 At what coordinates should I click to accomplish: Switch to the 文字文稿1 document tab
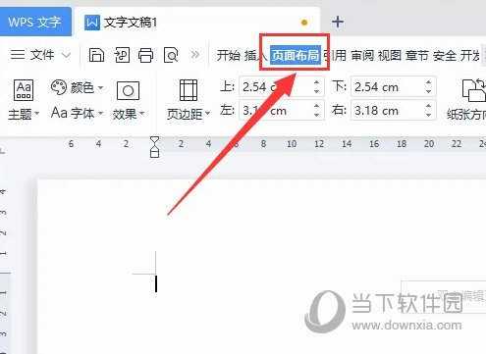coord(197,23)
